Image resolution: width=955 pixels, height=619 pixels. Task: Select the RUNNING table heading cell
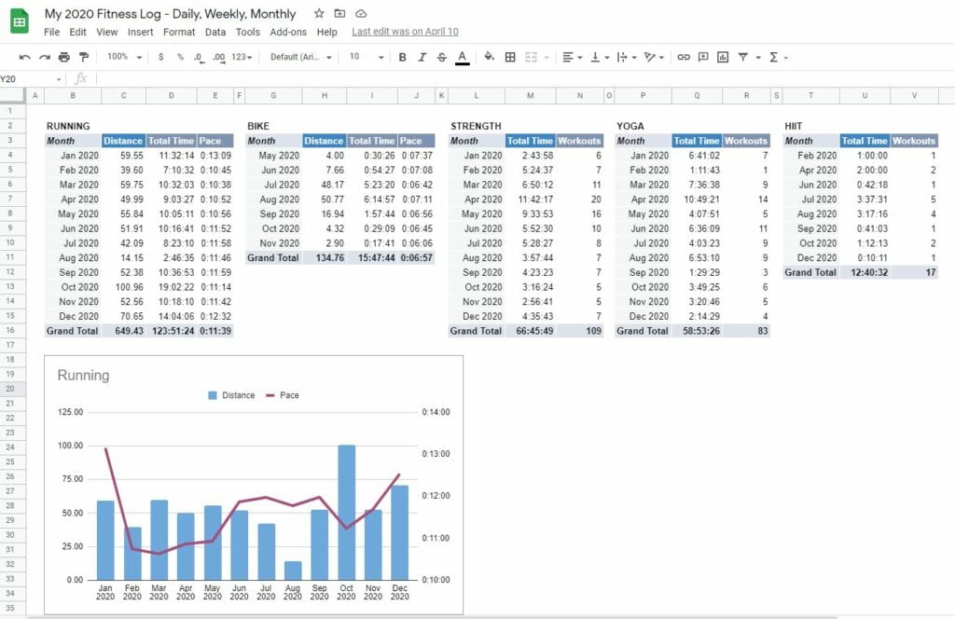[68, 126]
